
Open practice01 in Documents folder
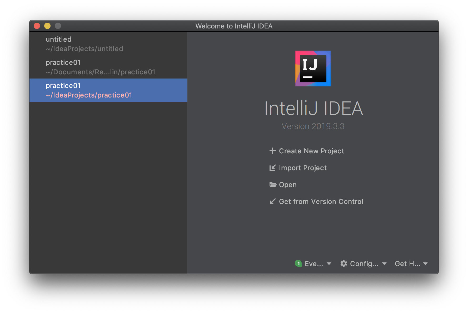tap(108, 67)
